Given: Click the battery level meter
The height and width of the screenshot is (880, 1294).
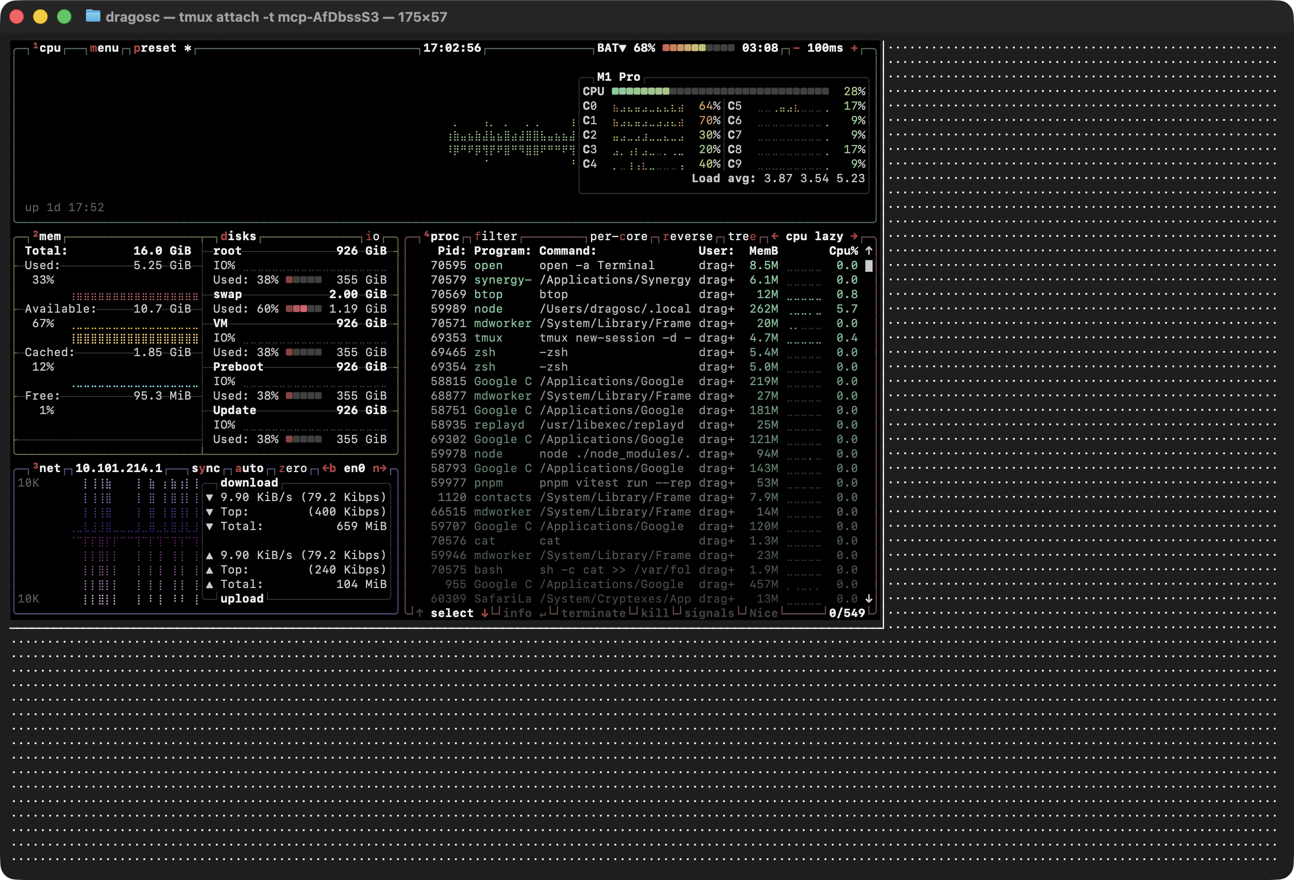Looking at the screenshot, I should pyautogui.click(x=698, y=49).
